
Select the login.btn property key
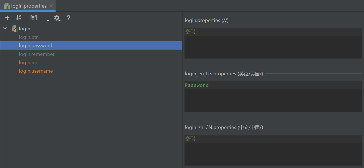(29, 37)
